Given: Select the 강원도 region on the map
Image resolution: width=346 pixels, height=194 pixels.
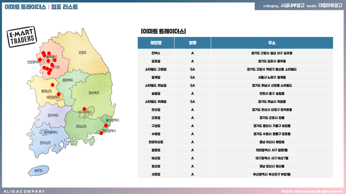Looking at the screenshot, I should click(x=83, y=52).
